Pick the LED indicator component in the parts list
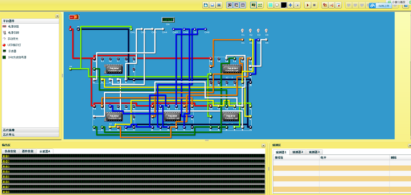Screen dimensions: 411x195 click(x=10, y=45)
